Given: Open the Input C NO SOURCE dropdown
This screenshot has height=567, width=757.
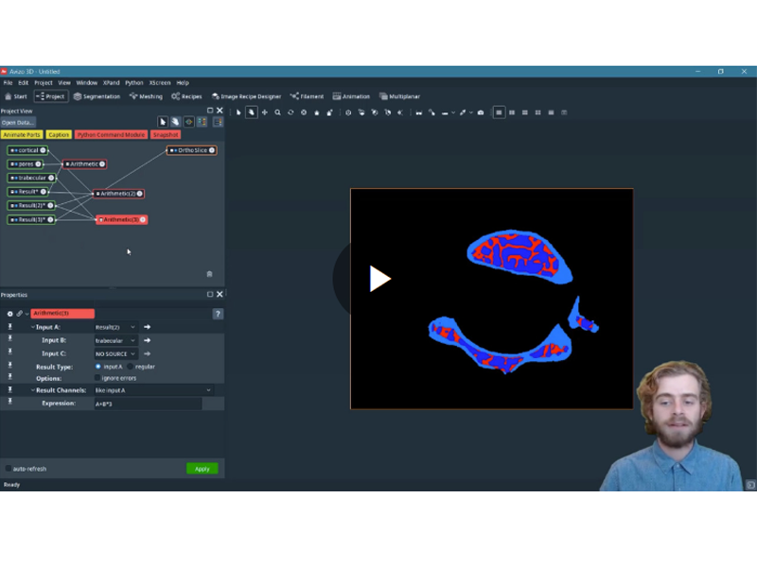Looking at the screenshot, I should (x=115, y=353).
